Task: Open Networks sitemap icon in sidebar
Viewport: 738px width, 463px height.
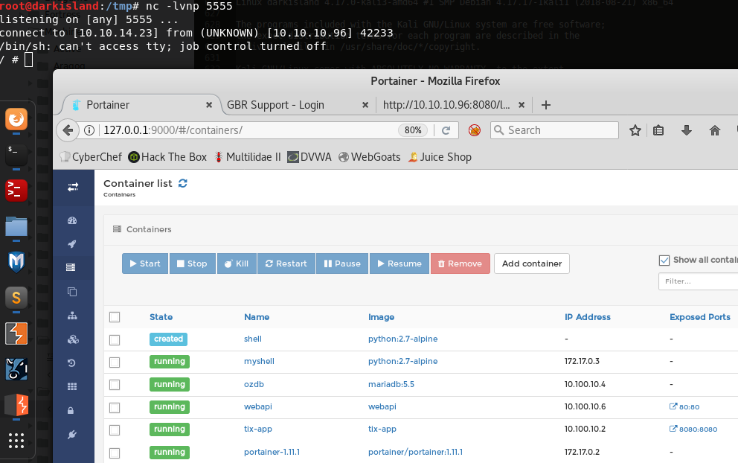Action: 72,316
